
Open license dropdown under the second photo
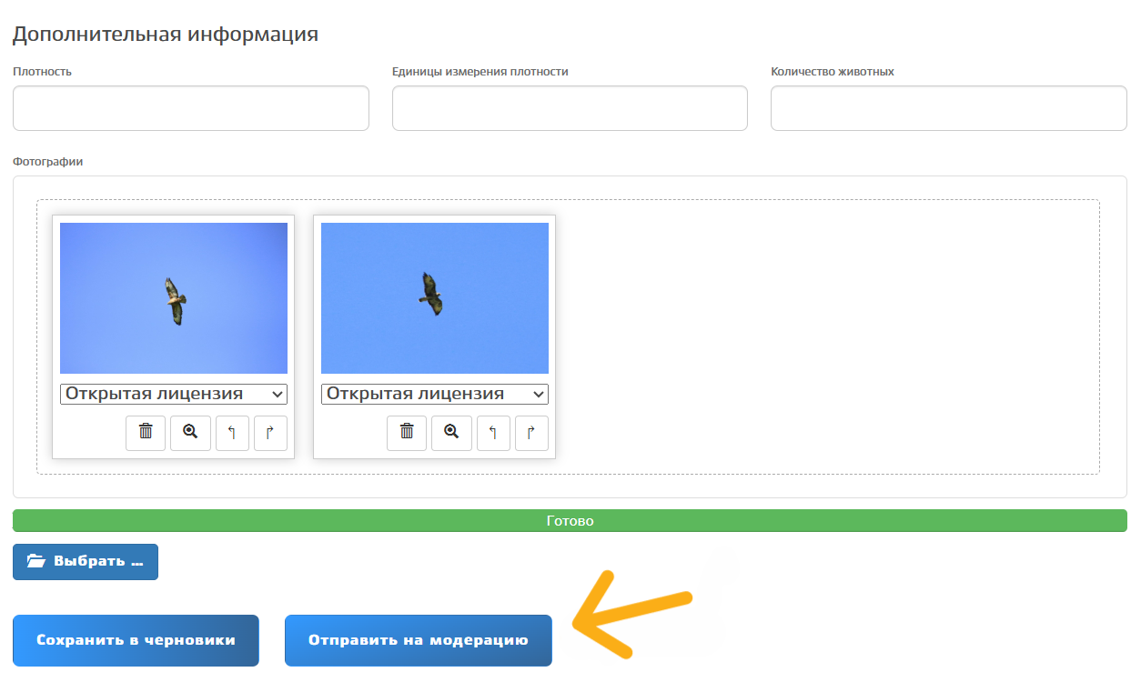(x=435, y=394)
